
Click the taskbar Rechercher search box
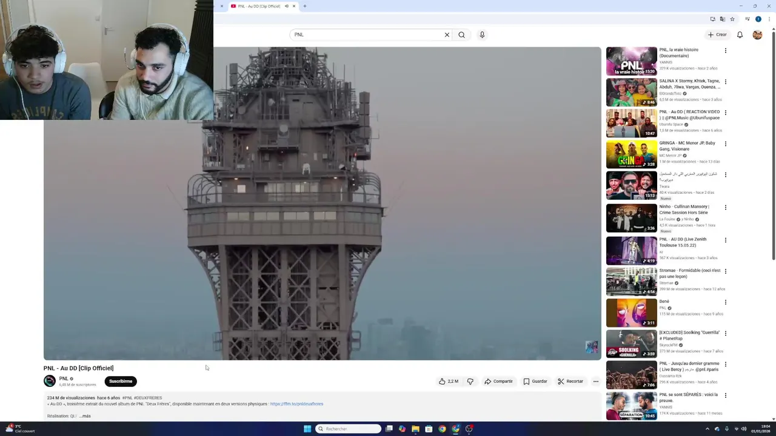pyautogui.click(x=349, y=429)
